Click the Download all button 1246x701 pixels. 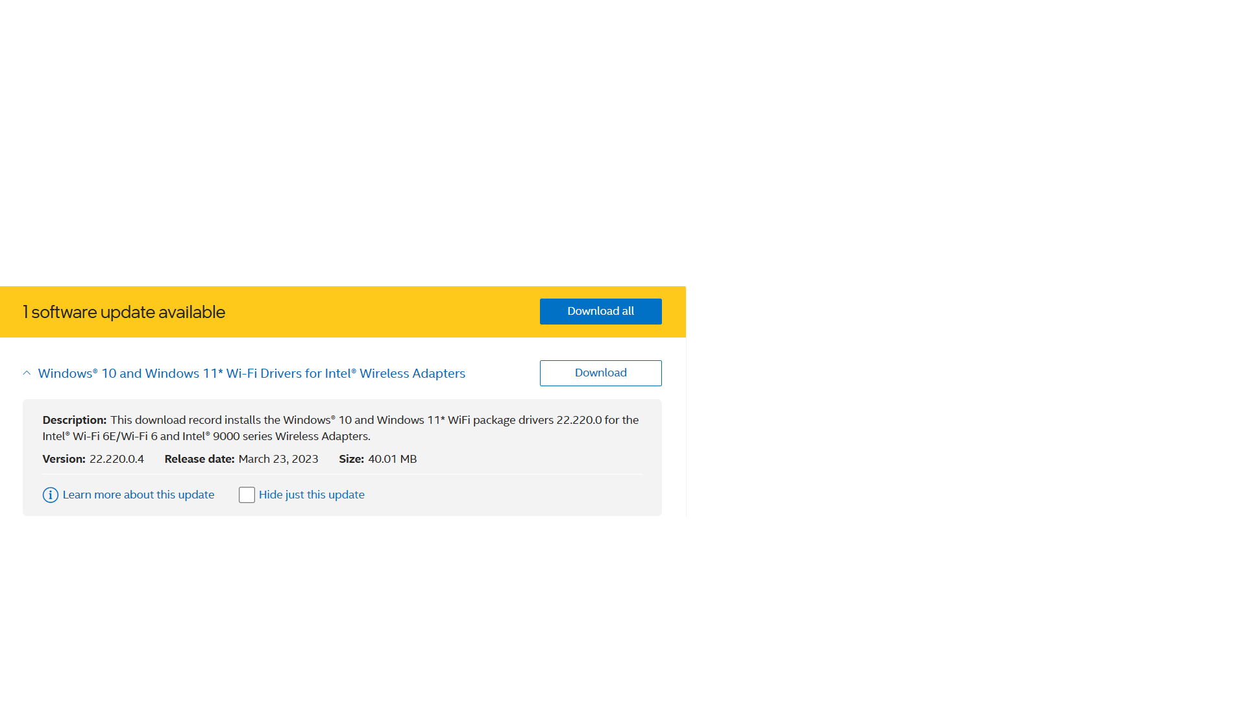tap(600, 312)
